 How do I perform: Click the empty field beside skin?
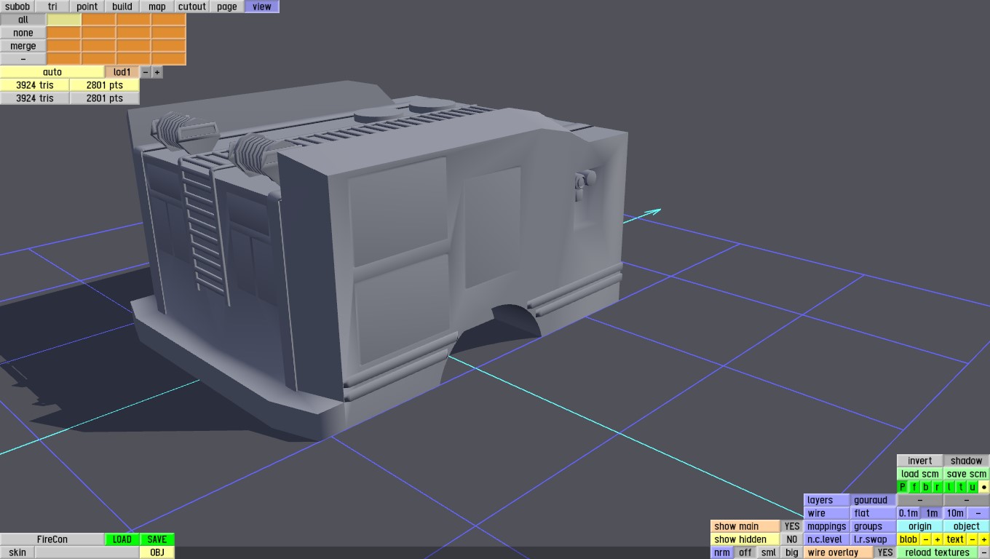pyautogui.click(x=87, y=552)
